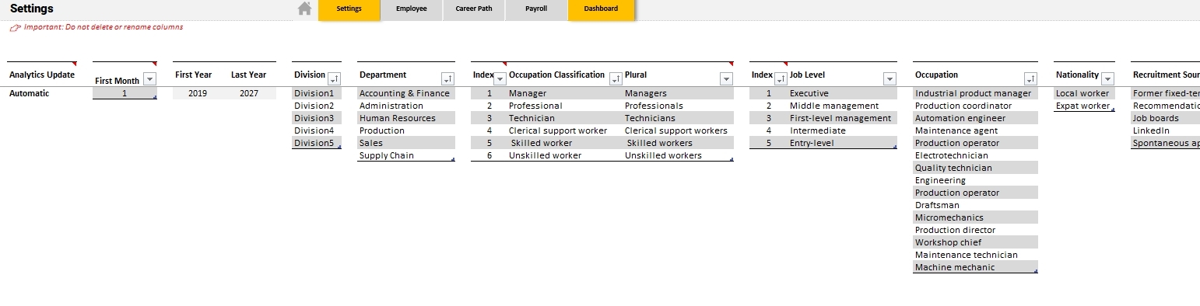The image size is (1200, 306).
Task: Select Accounting & Finance department
Action: point(406,93)
